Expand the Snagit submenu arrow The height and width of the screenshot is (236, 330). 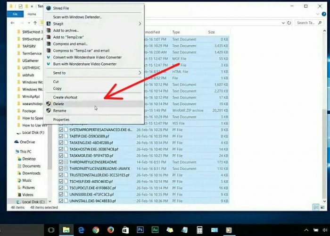(140, 24)
